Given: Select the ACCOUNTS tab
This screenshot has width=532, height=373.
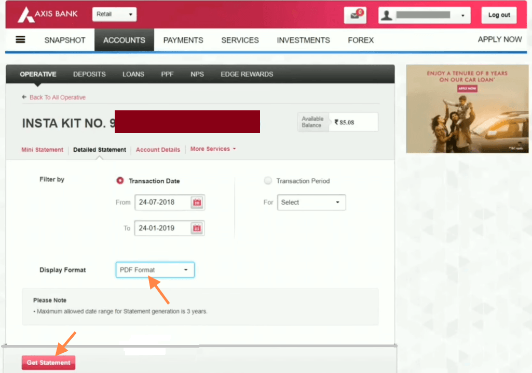Looking at the screenshot, I should point(124,40).
